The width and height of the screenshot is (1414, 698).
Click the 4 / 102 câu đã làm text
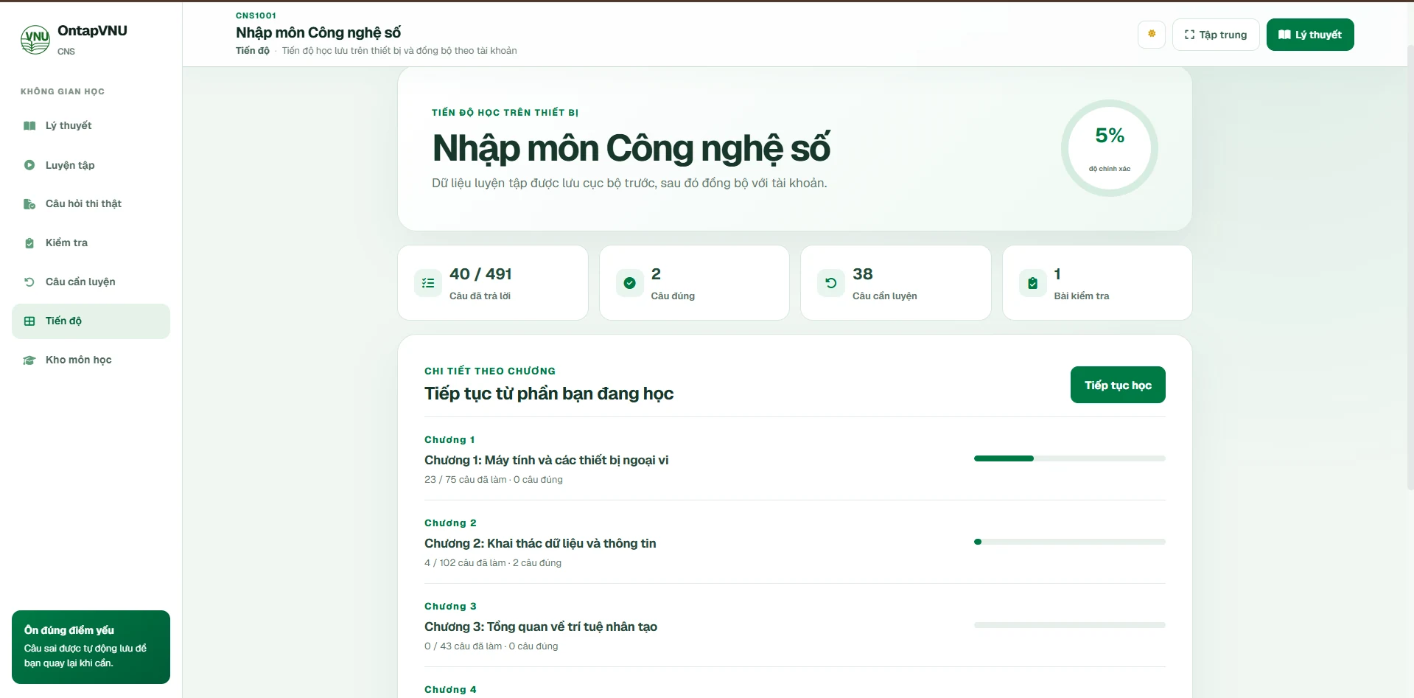tap(465, 563)
